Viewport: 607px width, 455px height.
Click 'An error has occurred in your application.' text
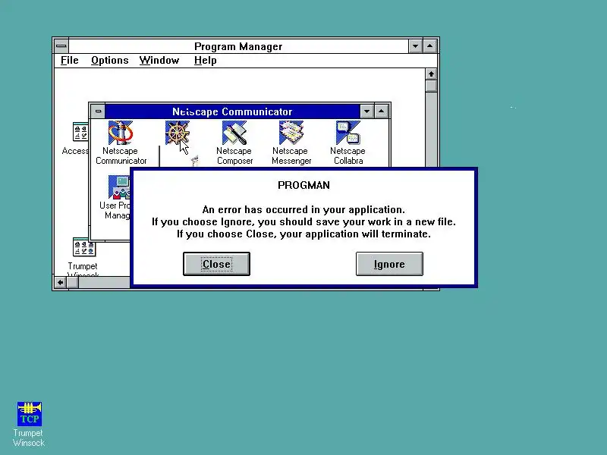303,210
